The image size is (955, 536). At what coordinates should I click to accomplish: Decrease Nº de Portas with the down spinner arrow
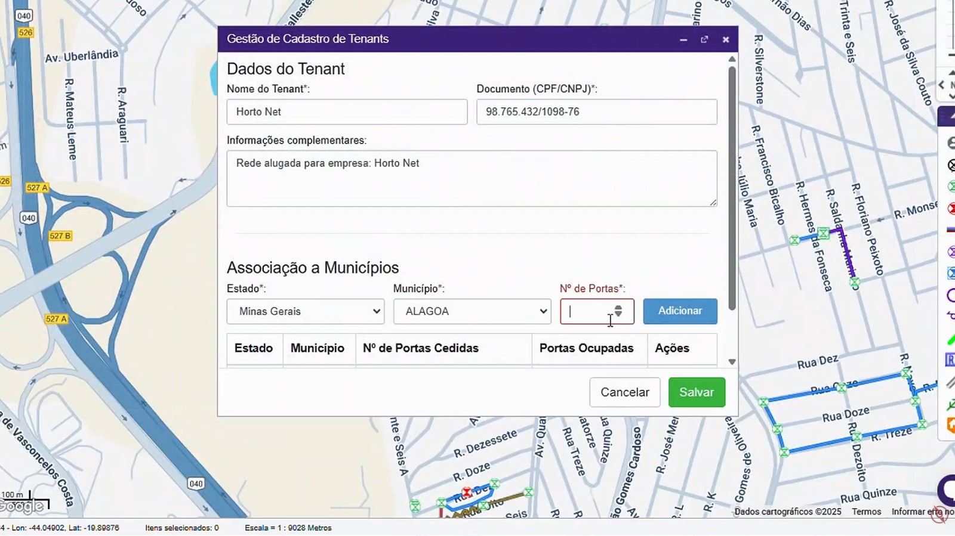[618, 314]
